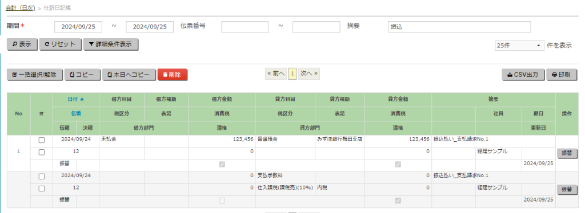
Task: Click 本日へコピー button
Action: 129,75
